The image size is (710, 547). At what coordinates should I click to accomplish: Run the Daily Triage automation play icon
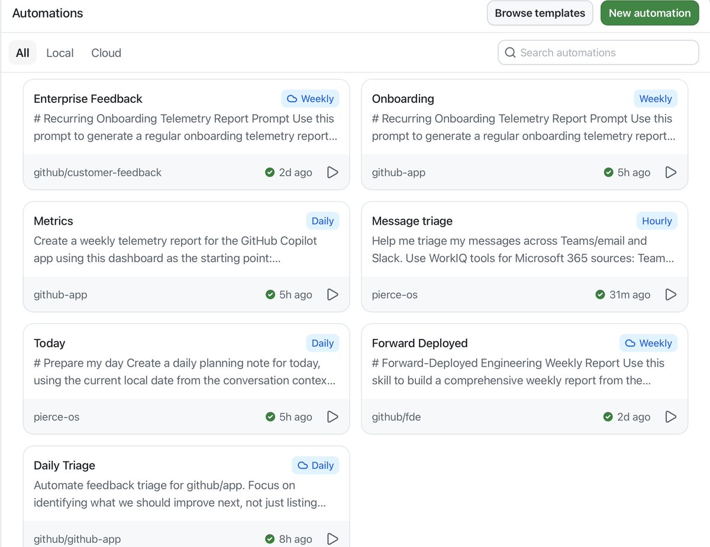tap(333, 539)
